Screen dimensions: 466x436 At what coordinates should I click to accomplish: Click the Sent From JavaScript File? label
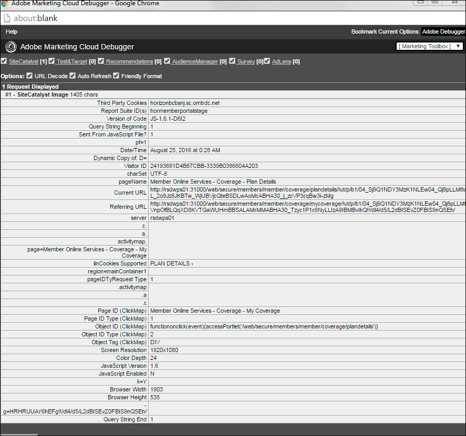pyautogui.click(x=112, y=134)
